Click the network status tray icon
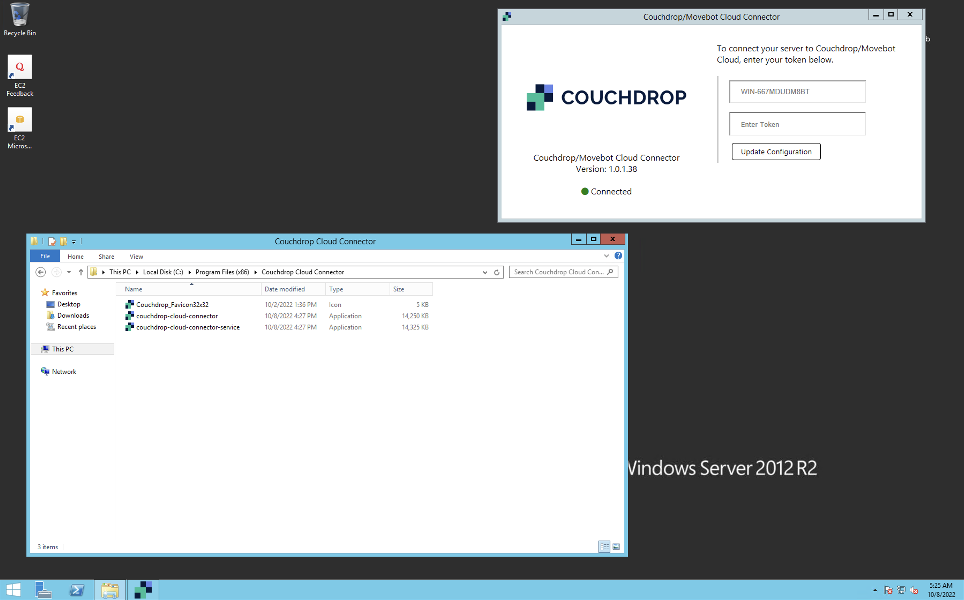This screenshot has width=964, height=600. click(x=901, y=590)
